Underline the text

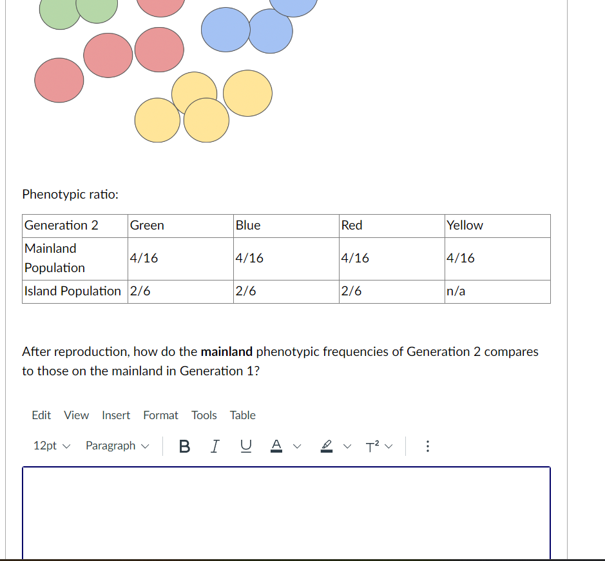(245, 446)
